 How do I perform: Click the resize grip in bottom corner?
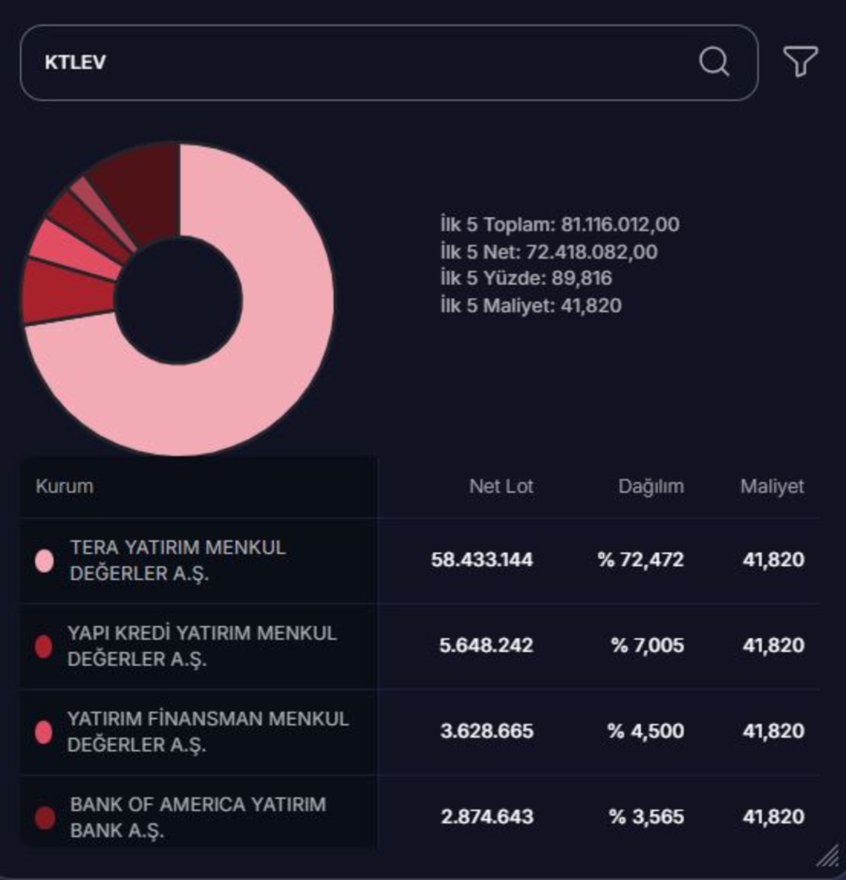pos(828,856)
